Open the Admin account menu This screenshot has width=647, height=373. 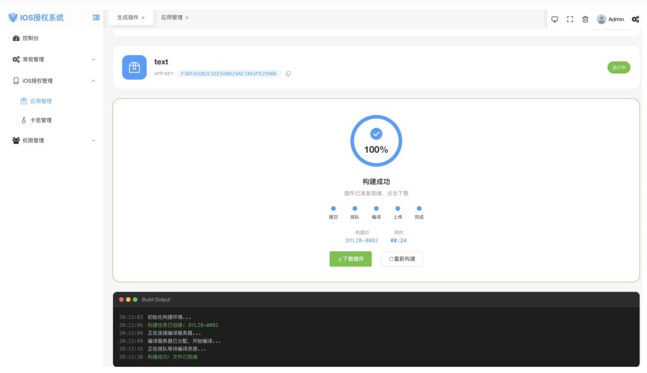pyautogui.click(x=612, y=19)
